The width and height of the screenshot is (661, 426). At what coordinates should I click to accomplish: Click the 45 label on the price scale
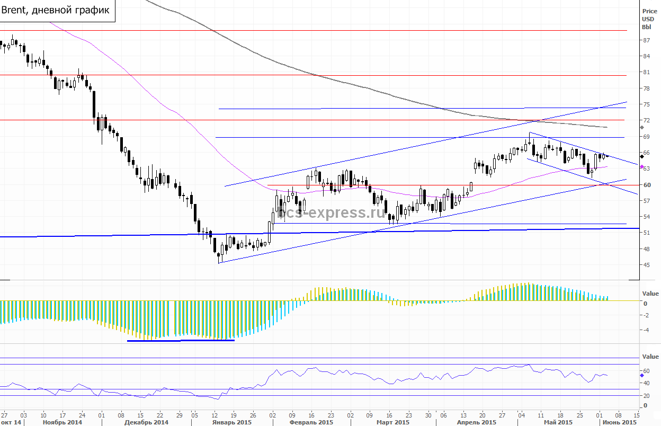click(x=646, y=265)
